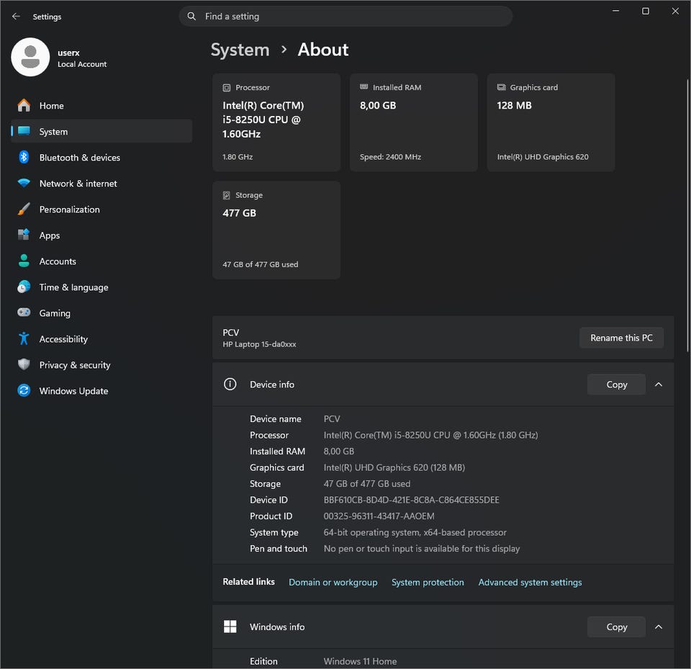Click the userx Local Account name
This screenshot has width=691, height=669.
pos(82,58)
